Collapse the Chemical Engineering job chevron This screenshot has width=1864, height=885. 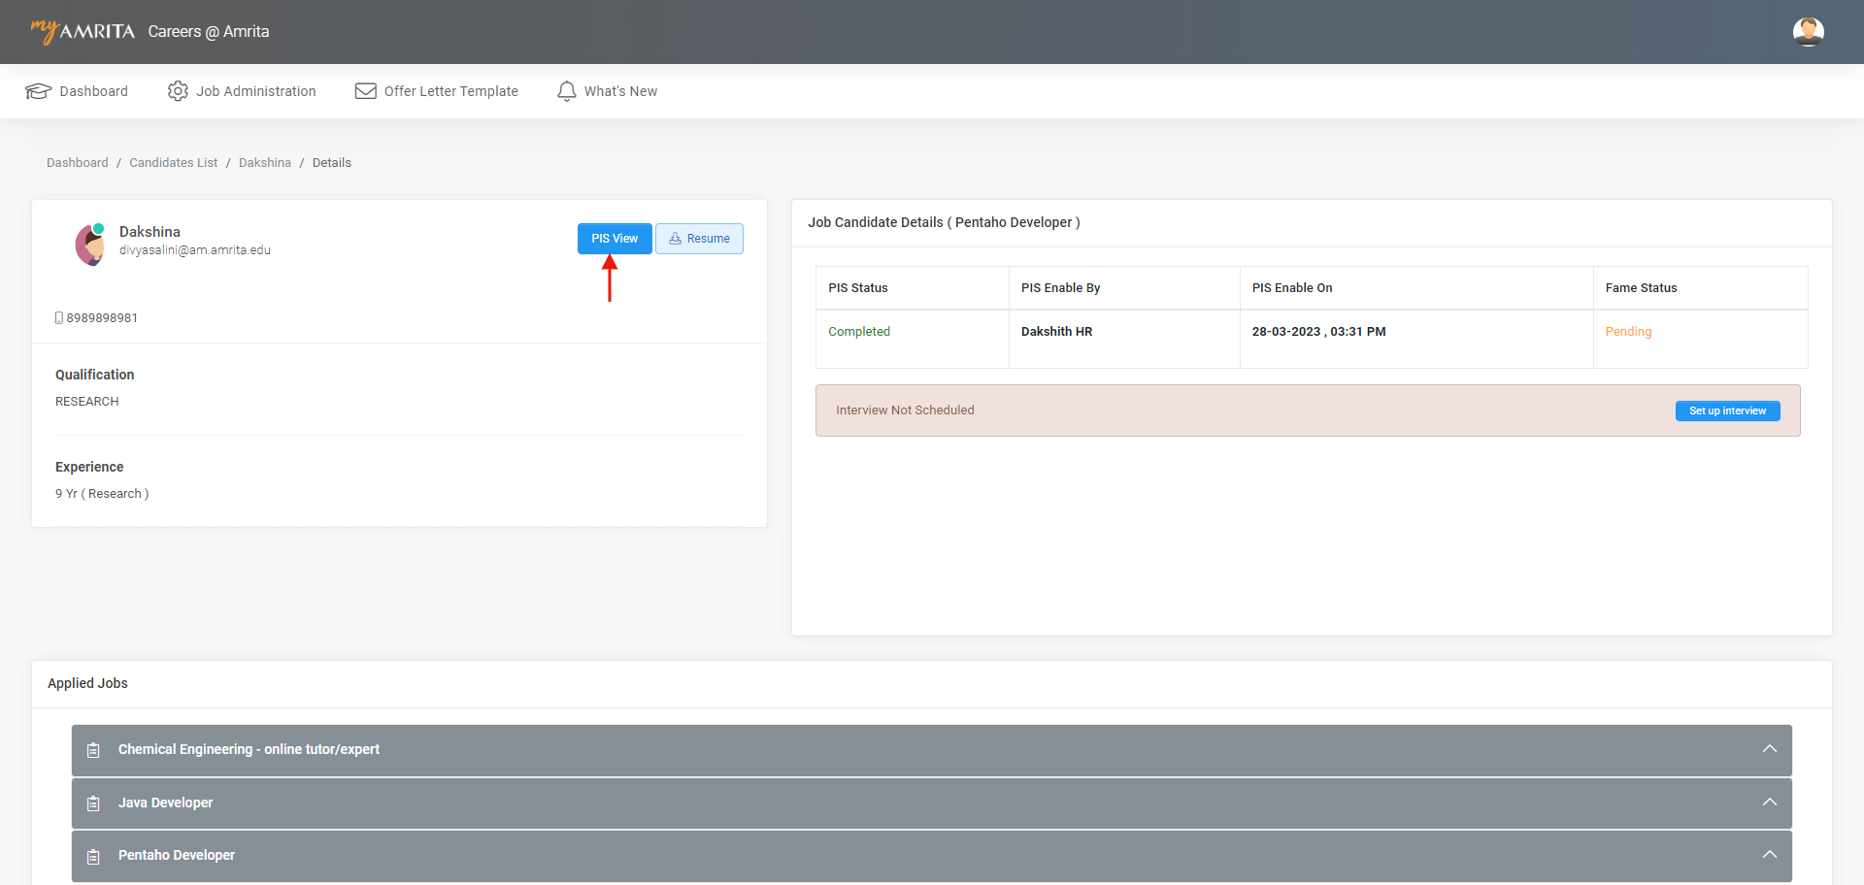(x=1769, y=749)
